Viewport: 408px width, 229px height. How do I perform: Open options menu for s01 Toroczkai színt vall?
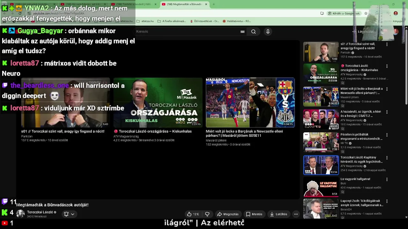click(387, 45)
